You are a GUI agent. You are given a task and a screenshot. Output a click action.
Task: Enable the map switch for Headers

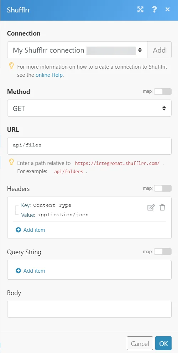point(163,188)
